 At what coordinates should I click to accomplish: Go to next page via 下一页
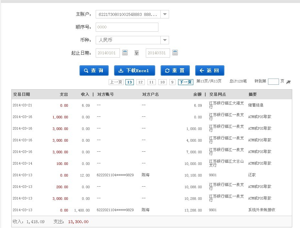click(x=186, y=82)
